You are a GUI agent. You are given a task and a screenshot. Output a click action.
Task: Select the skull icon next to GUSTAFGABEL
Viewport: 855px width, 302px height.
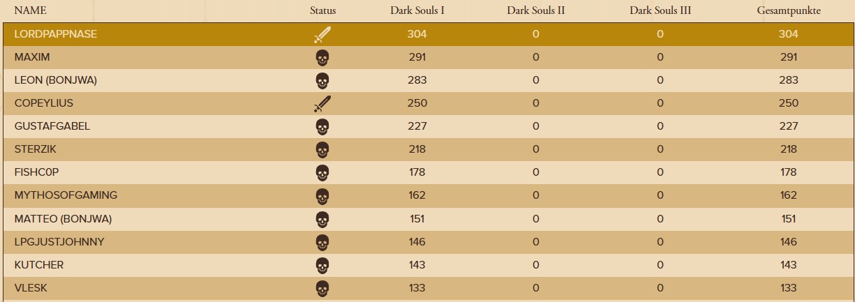pyautogui.click(x=322, y=126)
